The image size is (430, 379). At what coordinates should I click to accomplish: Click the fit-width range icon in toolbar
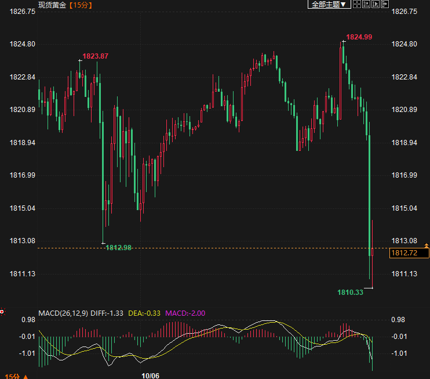(x=367, y=5)
